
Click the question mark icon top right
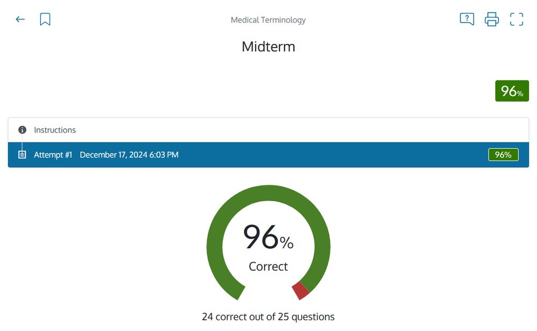467,19
